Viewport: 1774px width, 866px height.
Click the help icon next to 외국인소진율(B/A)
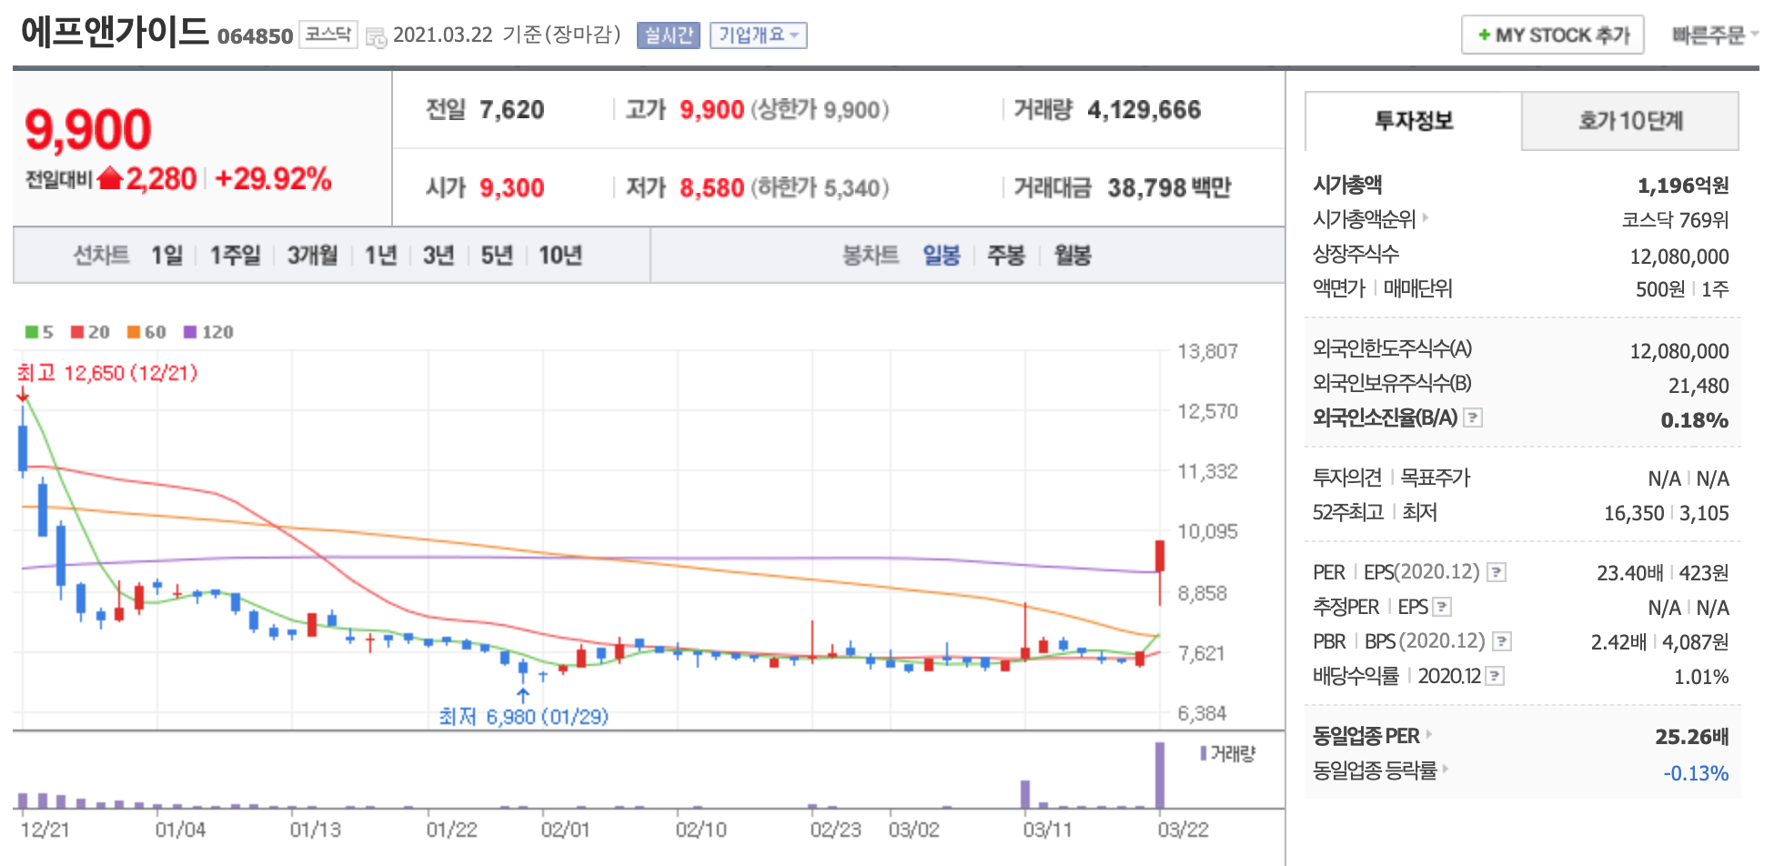pyautogui.click(x=1473, y=418)
